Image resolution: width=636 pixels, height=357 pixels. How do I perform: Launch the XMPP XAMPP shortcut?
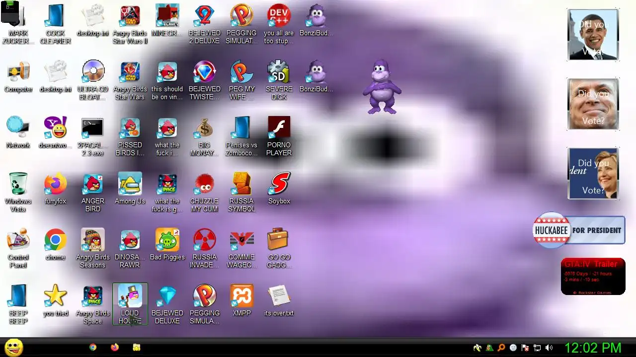click(241, 301)
